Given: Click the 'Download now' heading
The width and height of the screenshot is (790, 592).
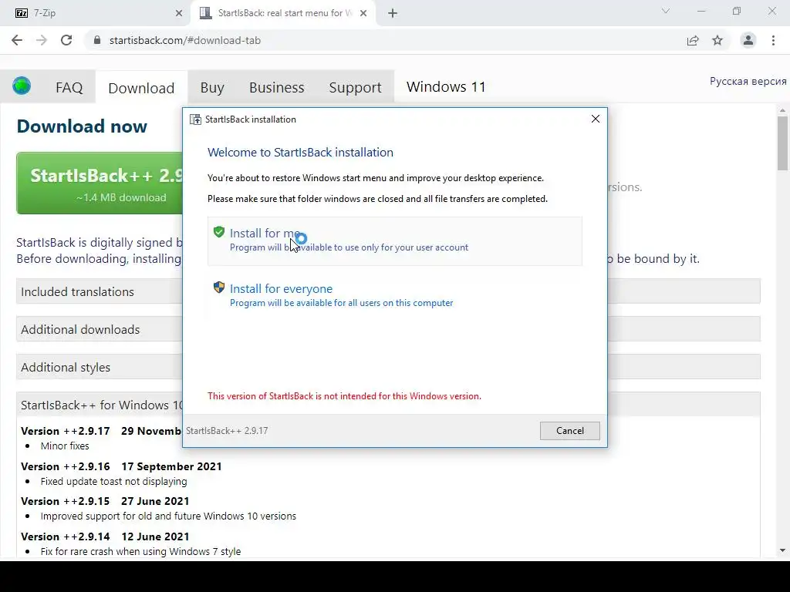Looking at the screenshot, I should click(82, 126).
